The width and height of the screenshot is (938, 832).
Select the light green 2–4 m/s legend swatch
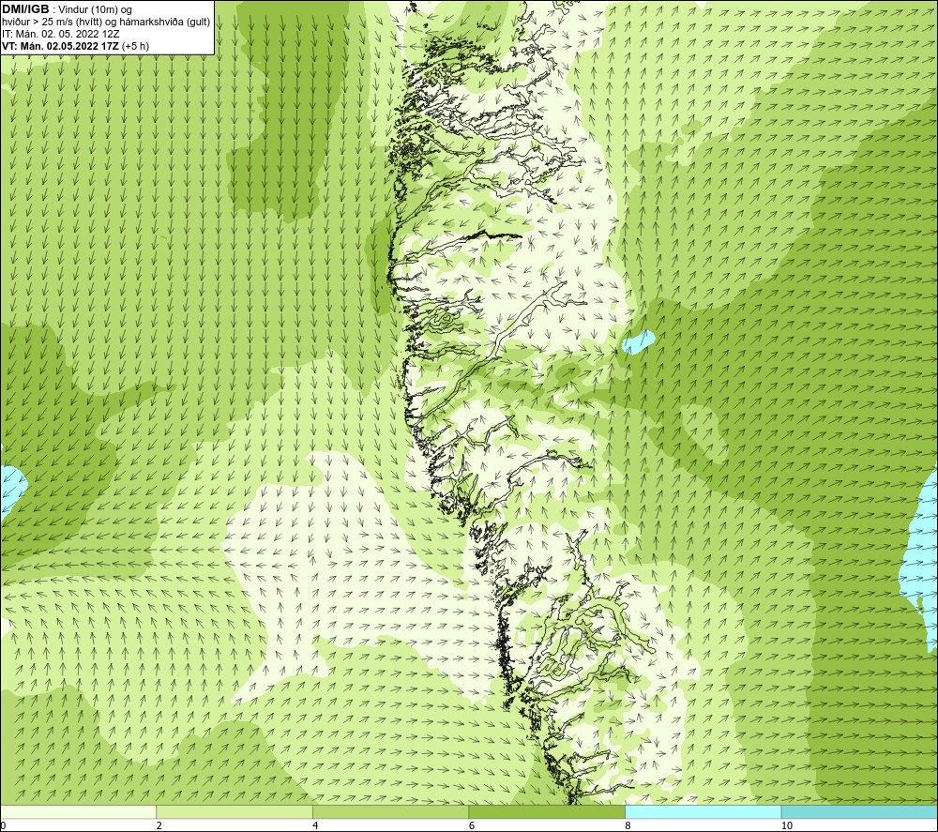[x=234, y=811]
